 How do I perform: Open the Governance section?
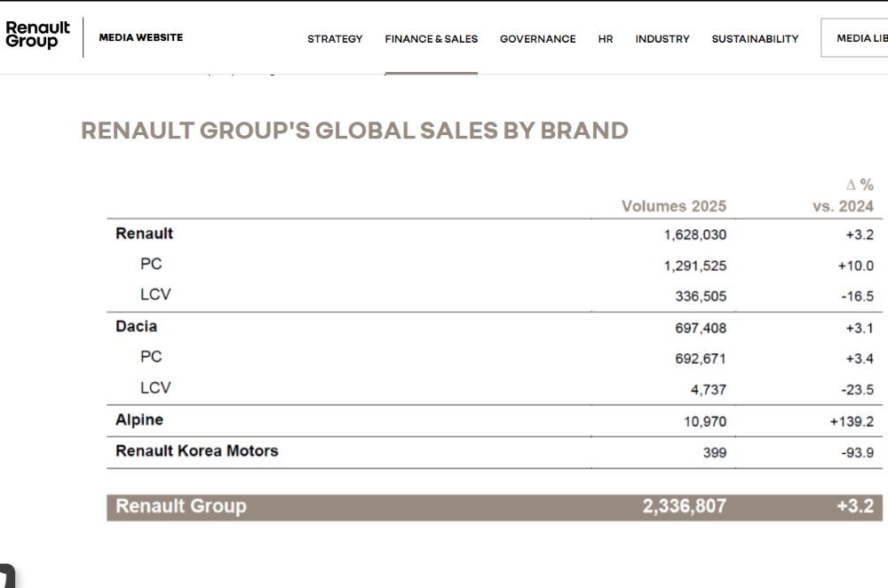point(537,38)
